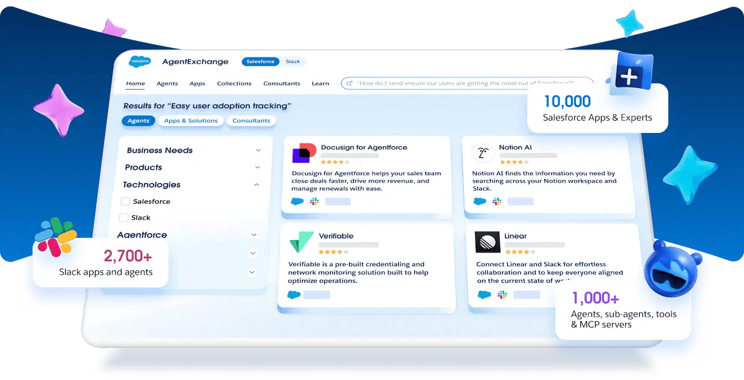The height and width of the screenshot is (380, 744).
Task: Open the Linear logo icon
Action: tap(487, 242)
